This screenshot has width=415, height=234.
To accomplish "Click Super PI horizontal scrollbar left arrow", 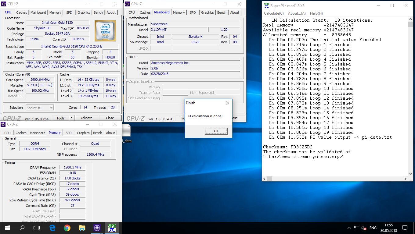I will 265,179.
